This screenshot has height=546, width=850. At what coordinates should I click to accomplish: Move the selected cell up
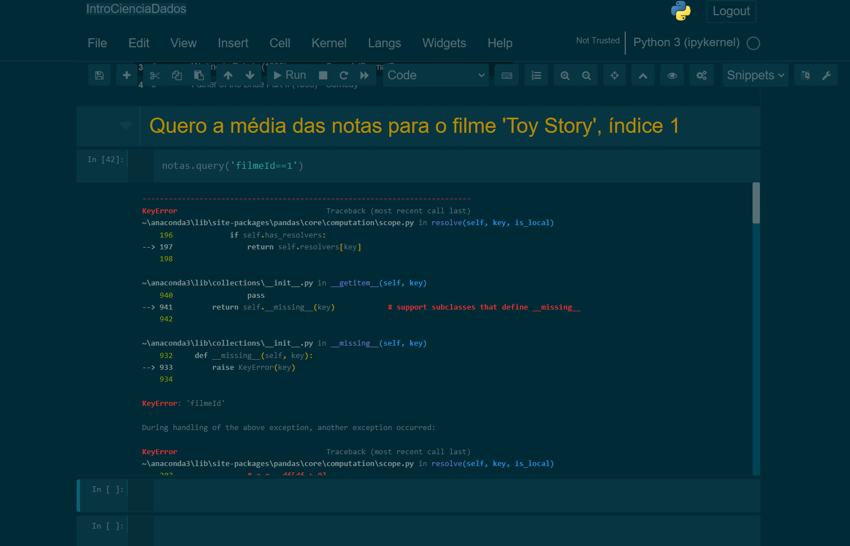click(228, 75)
